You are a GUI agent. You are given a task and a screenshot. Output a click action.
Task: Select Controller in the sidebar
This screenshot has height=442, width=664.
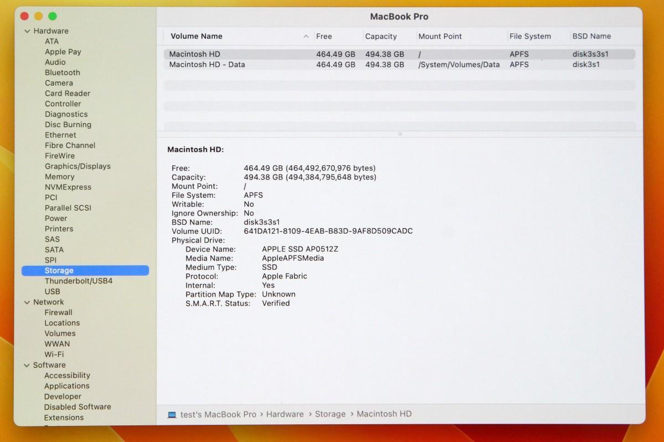[63, 104]
